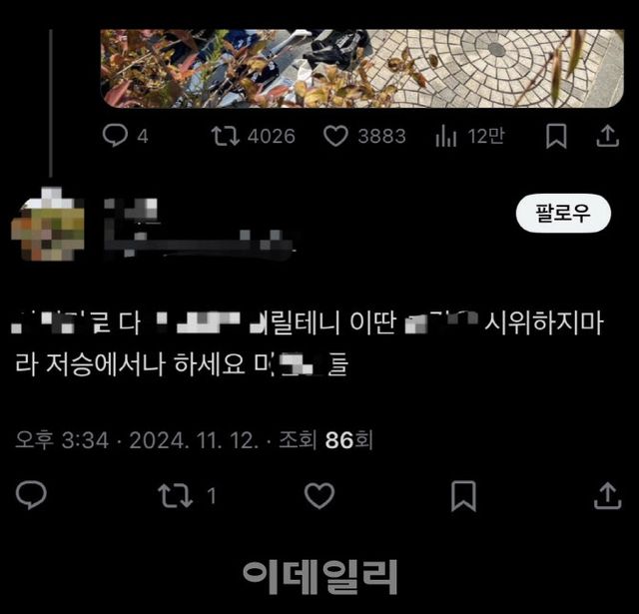Like the post with 3883 likes
The image size is (639, 614).
[335, 136]
